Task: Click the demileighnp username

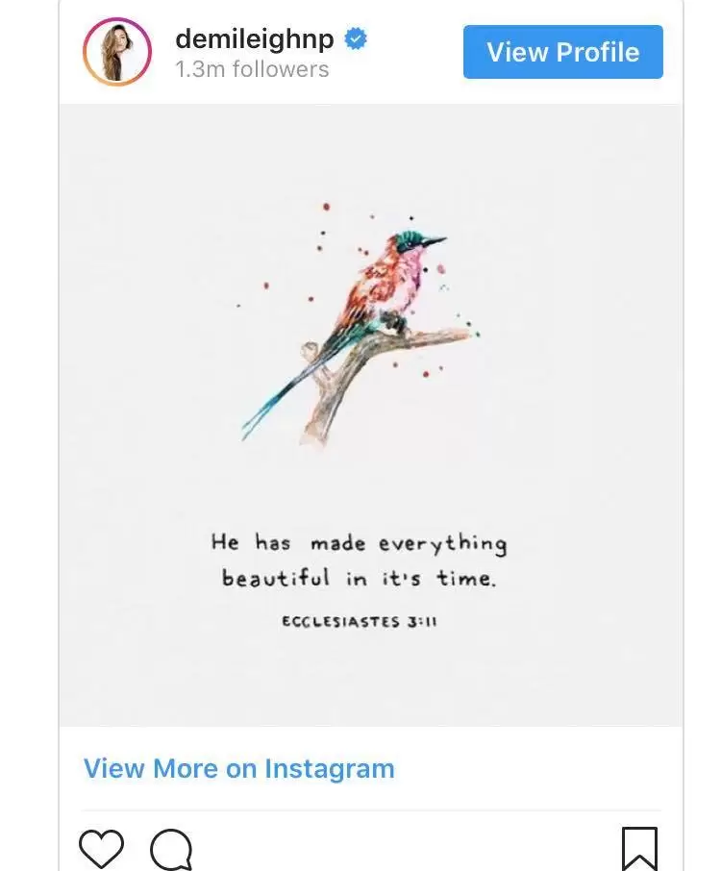Action: pos(255,38)
